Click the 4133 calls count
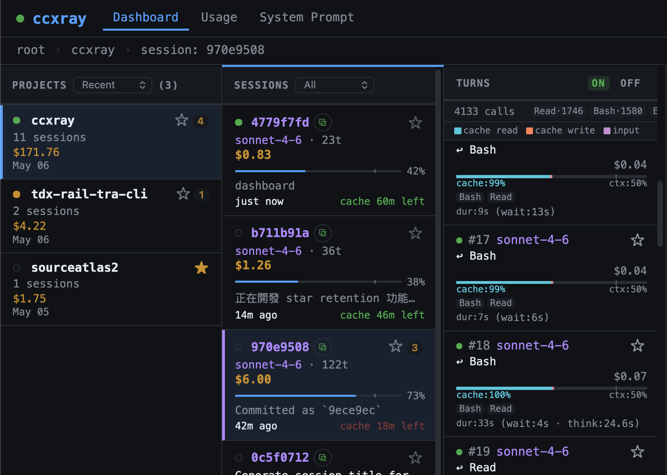This screenshot has width=667, height=475. click(485, 111)
